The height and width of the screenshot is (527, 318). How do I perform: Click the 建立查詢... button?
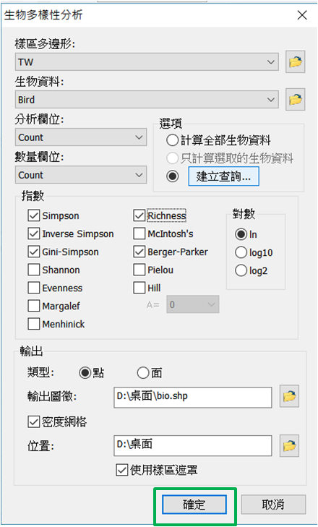tap(223, 176)
